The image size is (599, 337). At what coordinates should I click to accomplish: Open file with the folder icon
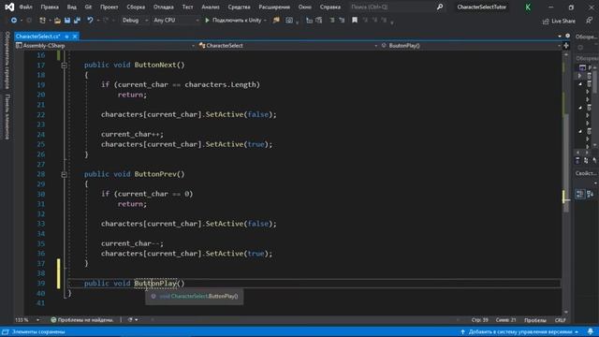57,21
